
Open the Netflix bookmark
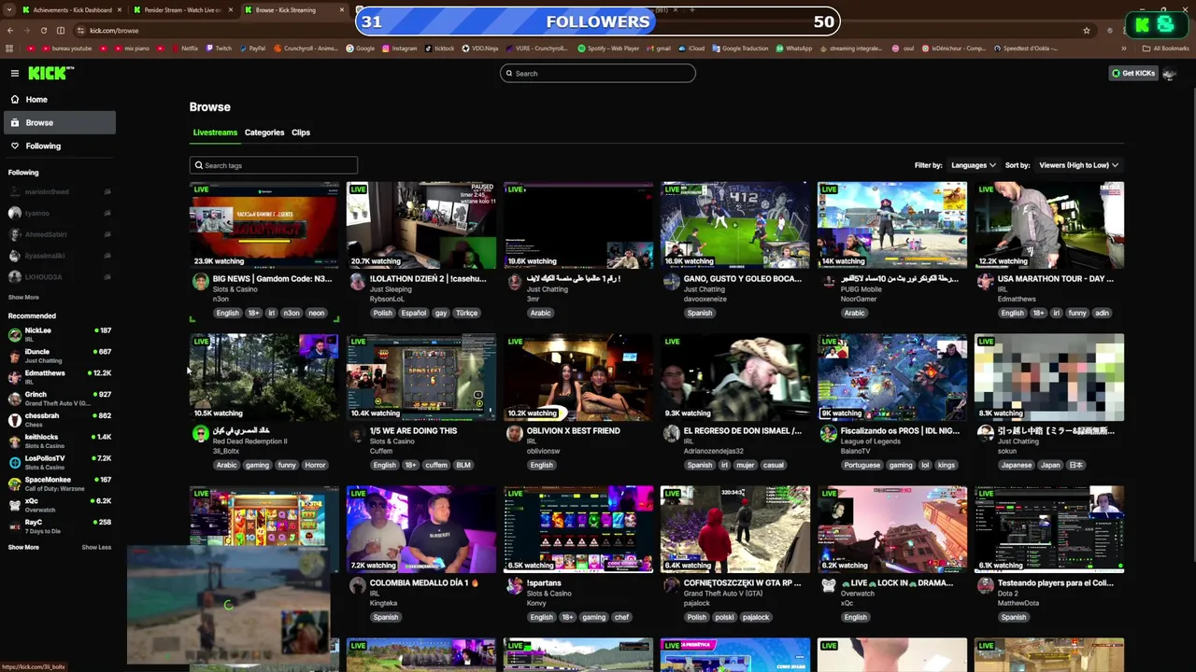click(x=184, y=49)
